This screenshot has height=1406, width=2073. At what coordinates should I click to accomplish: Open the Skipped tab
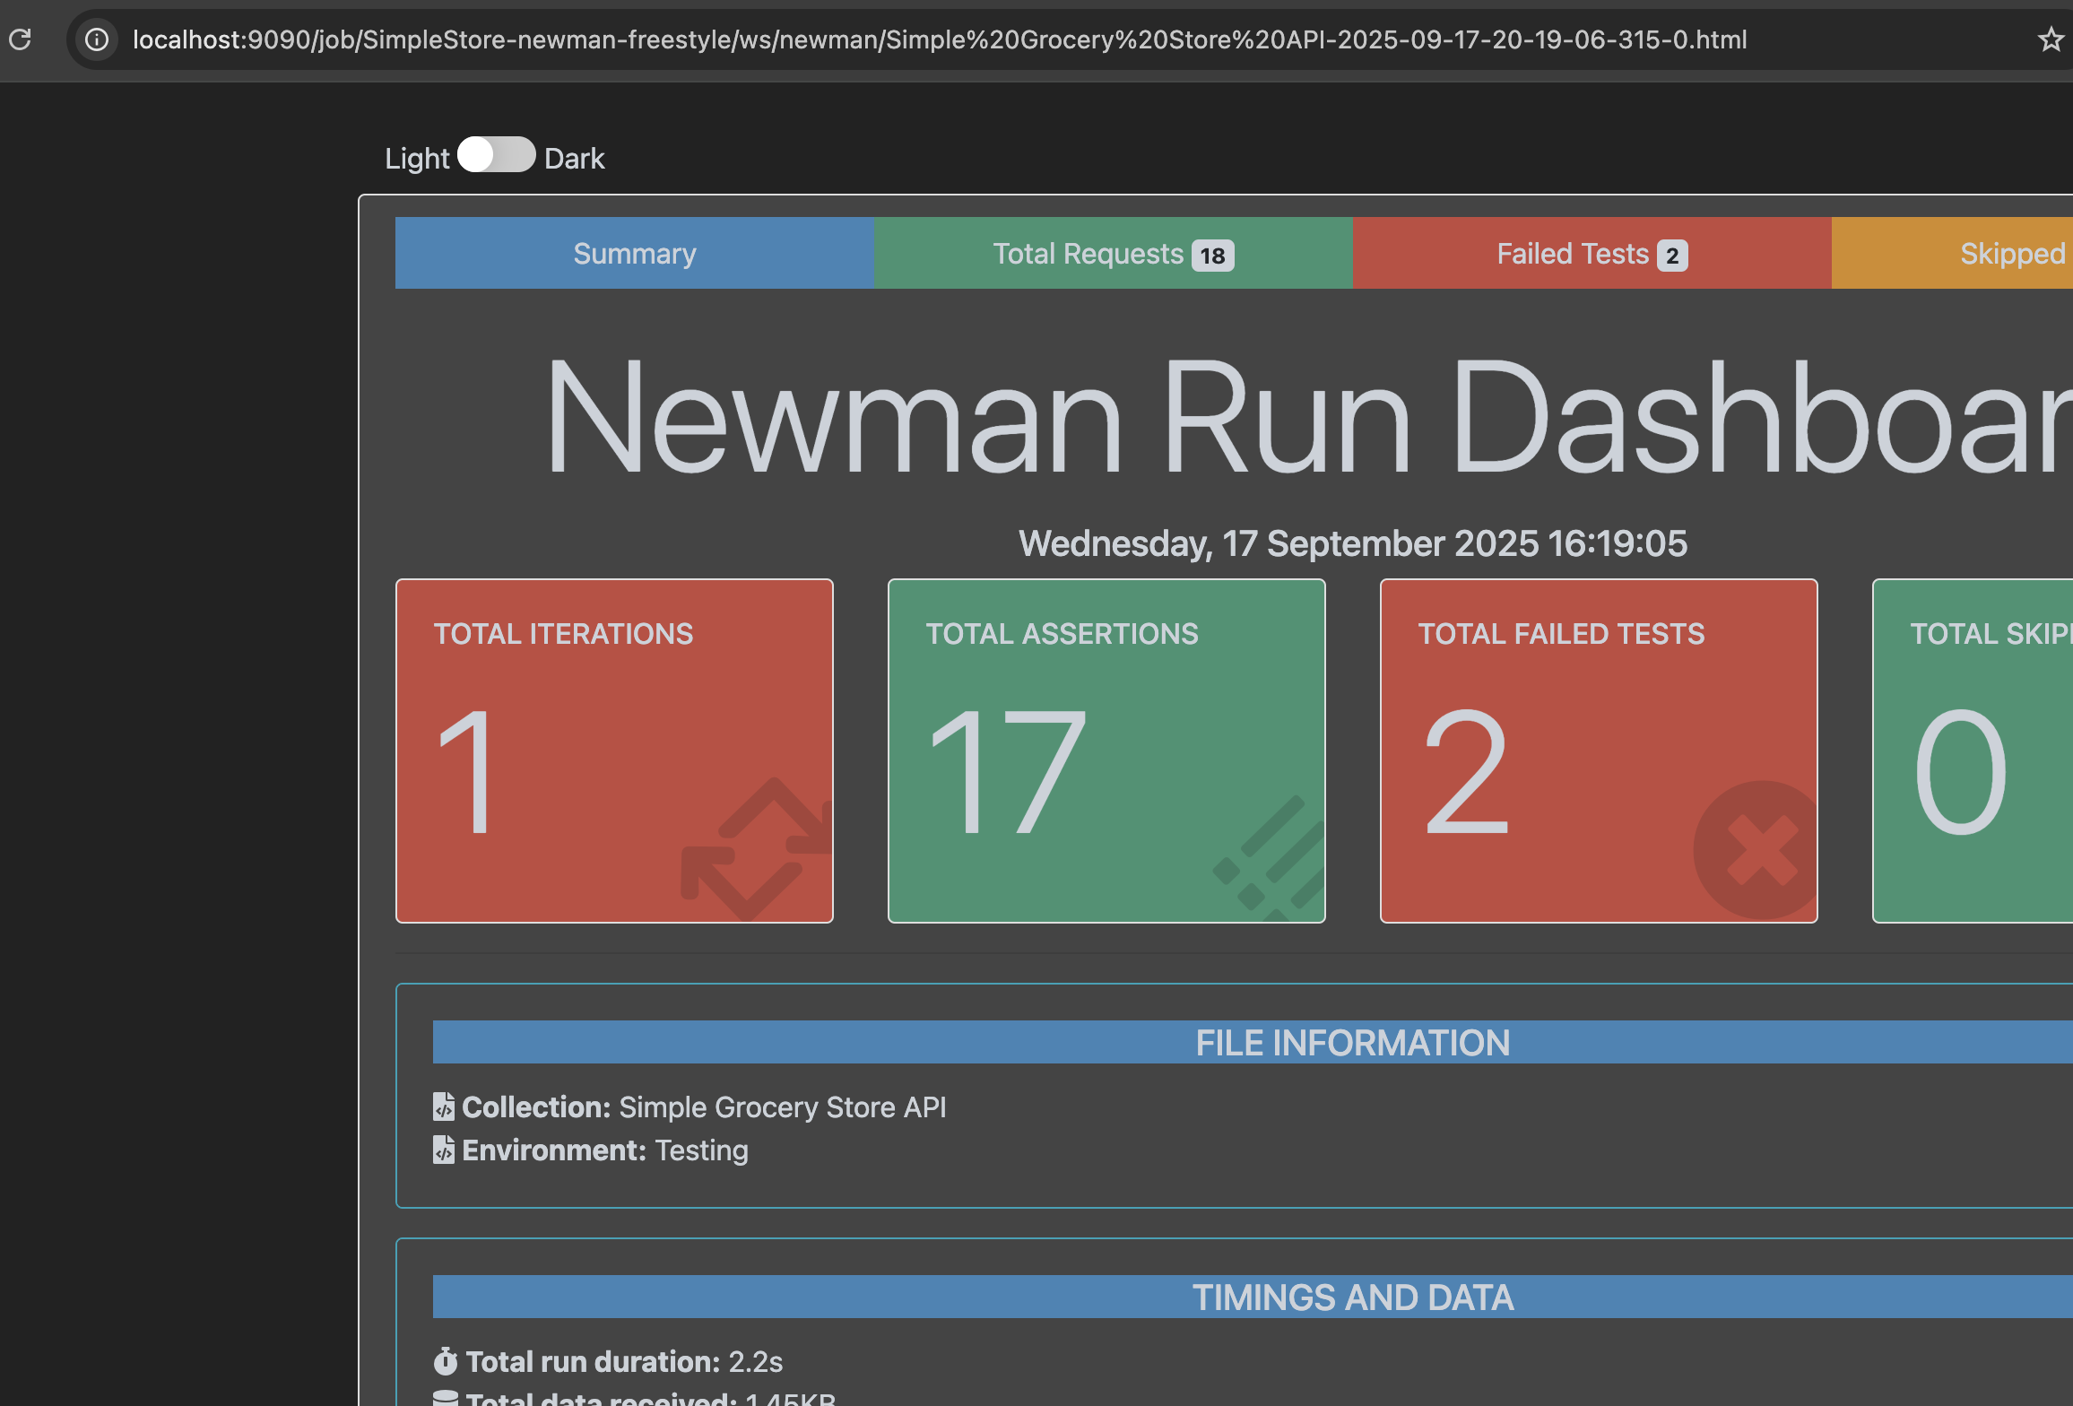click(1953, 253)
